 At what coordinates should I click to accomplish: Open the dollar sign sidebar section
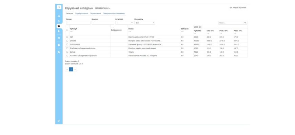[x=59, y=21]
